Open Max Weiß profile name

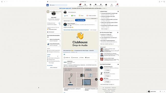click(x=54, y=18)
